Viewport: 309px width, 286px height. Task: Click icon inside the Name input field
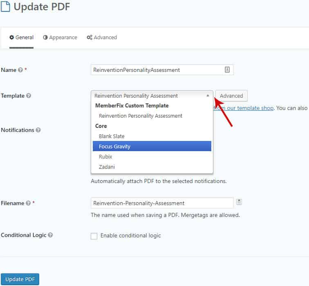coord(227,70)
